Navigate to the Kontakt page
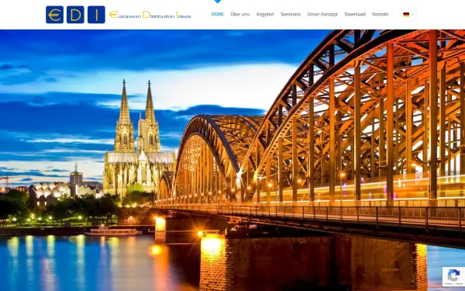Viewport: 465px width, 291px height. 381,14
